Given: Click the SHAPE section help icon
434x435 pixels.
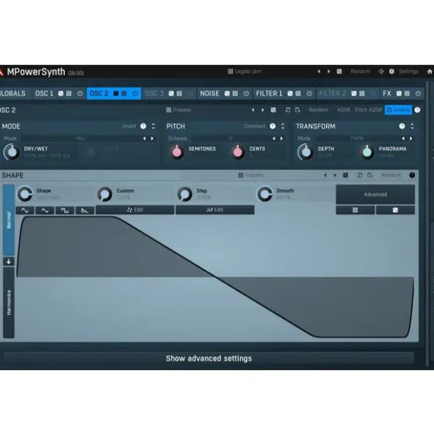Looking at the screenshot, I should pos(412,175).
